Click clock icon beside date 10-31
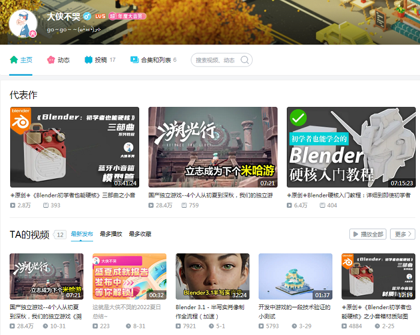This screenshot has width=420, height=335. pos(46,326)
